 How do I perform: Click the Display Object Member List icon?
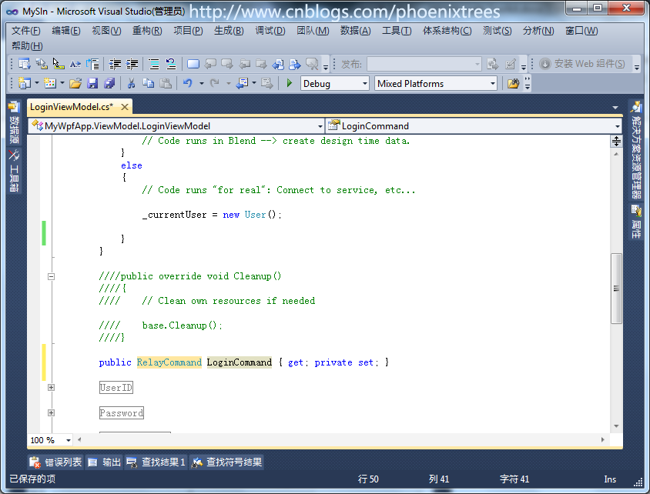[x=25, y=64]
